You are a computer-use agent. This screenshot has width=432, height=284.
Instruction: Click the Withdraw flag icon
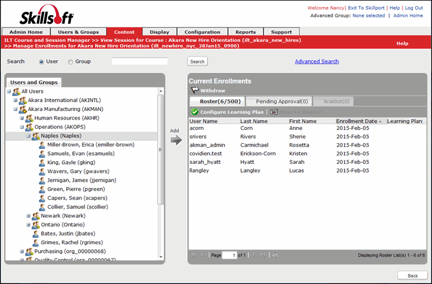(195, 91)
